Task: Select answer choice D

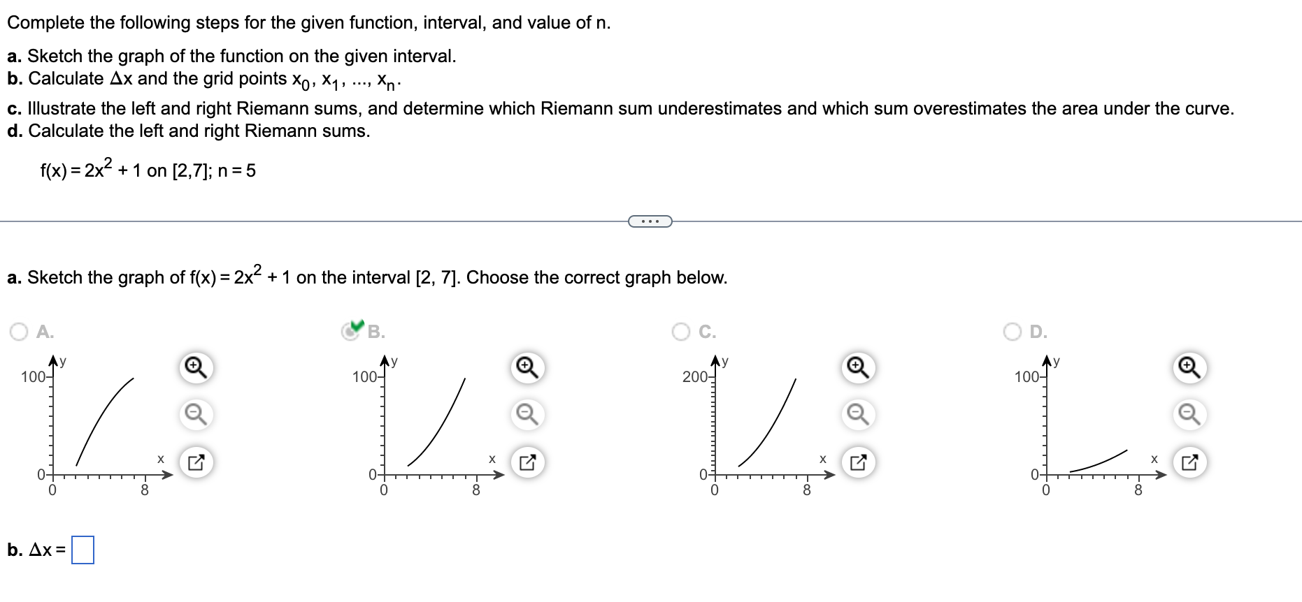Action: (x=1013, y=332)
